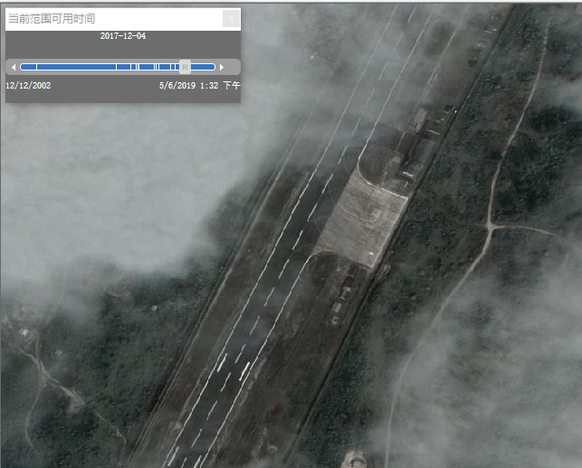Step to the next imagery date arrow

pyautogui.click(x=222, y=67)
